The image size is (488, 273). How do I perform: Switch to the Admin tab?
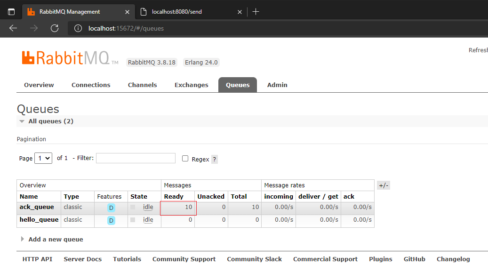tap(277, 85)
